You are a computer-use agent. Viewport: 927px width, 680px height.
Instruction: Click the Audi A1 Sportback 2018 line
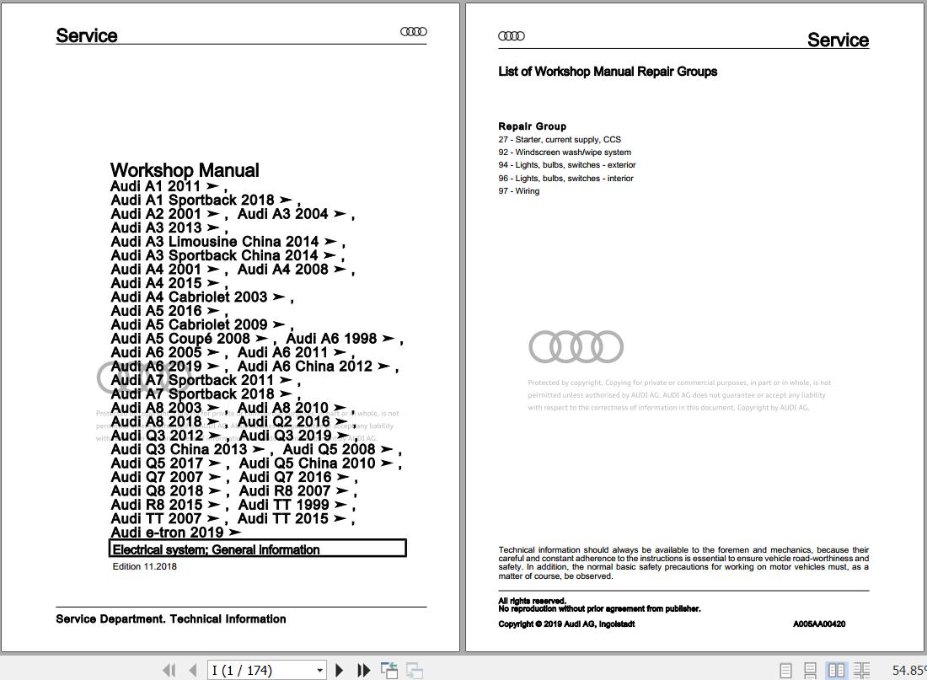(205, 200)
